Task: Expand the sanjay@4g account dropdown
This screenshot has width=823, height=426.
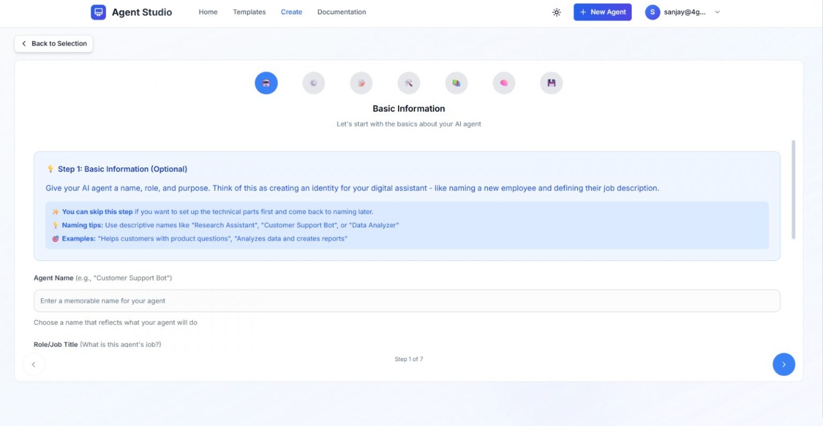Action: [x=683, y=12]
